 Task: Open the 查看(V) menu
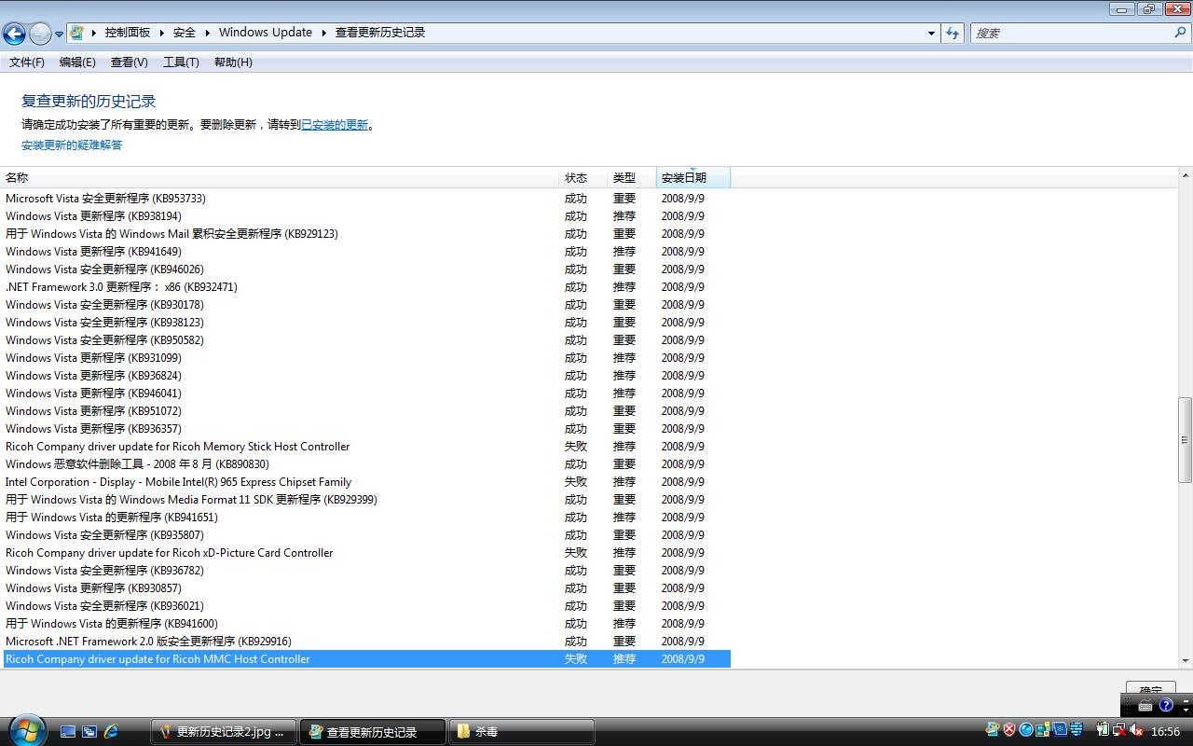(x=130, y=62)
